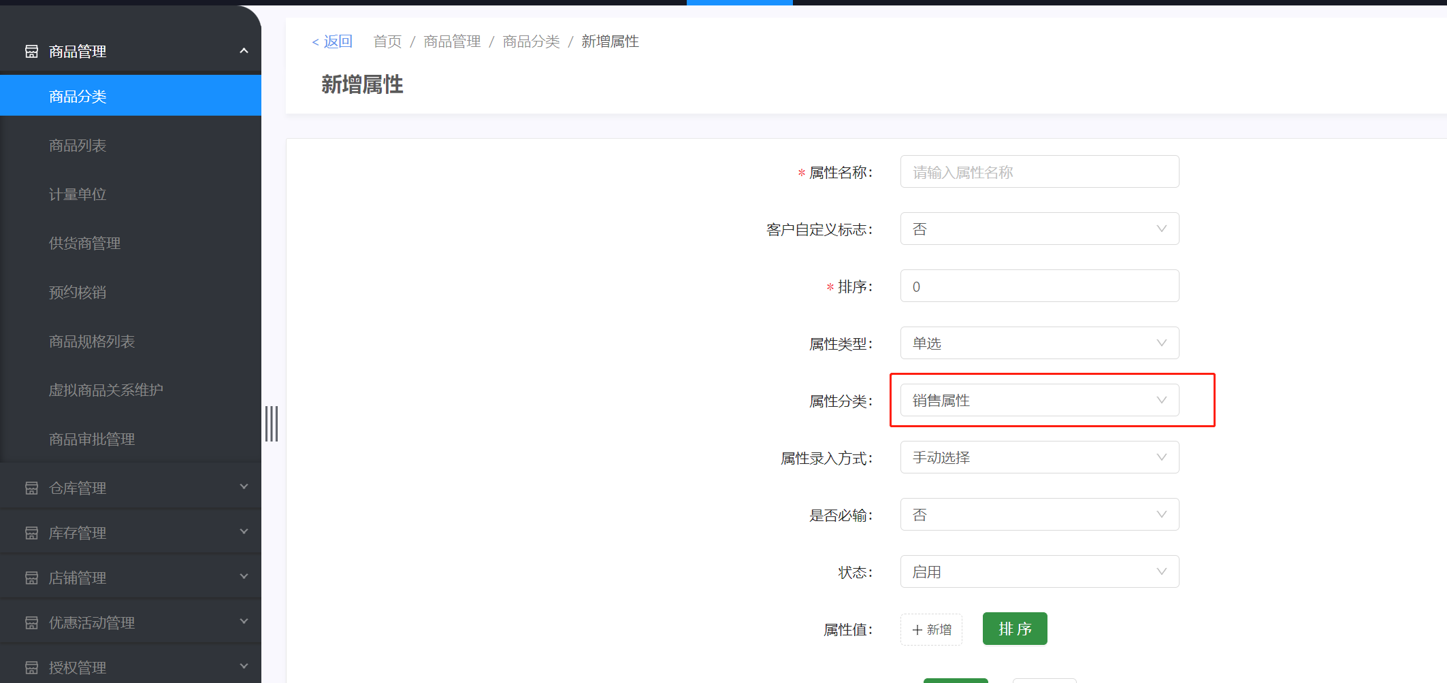Click the 库存管理 menu icon
The image size is (1447, 683).
(31, 533)
